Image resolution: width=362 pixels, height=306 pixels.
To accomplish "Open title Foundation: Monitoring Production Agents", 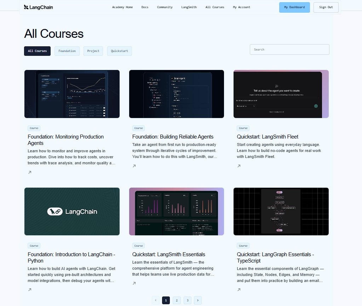I will [65, 140].
